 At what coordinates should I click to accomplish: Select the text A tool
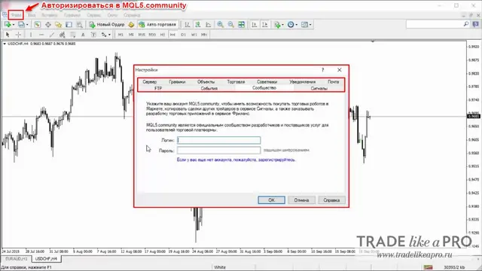pyautogui.click(x=83, y=35)
